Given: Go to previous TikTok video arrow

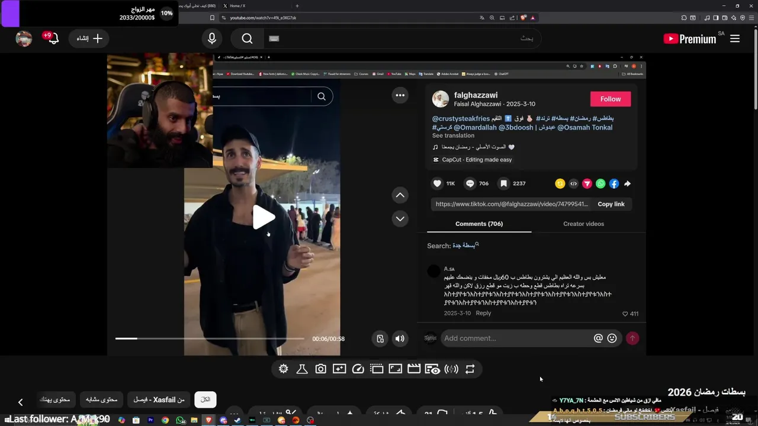Looking at the screenshot, I should (x=400, y=195).
